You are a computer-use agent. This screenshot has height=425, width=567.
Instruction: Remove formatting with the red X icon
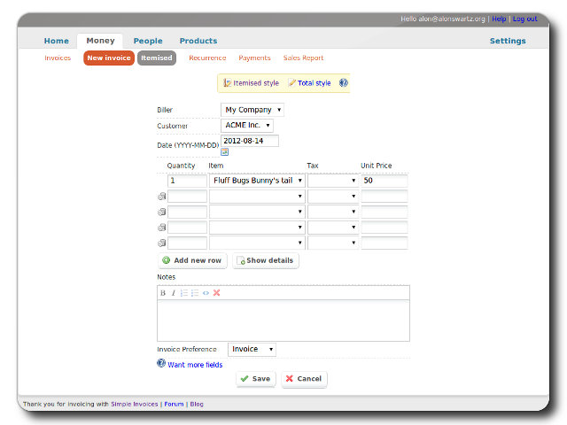pyautogui.click(x=216, y=293)
